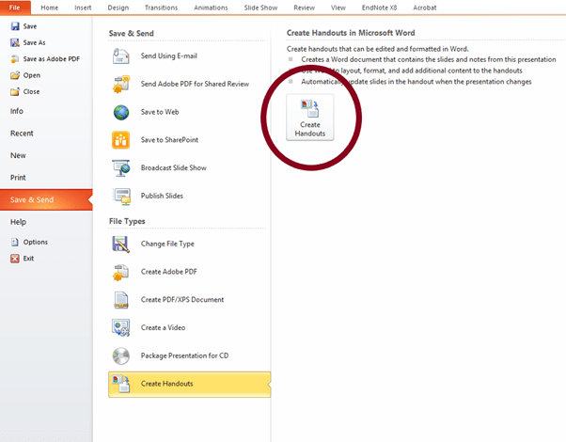Choose Broadcast Slide Show label
Viewport: 566px width, 442px height.
click(x=174, y=168)
